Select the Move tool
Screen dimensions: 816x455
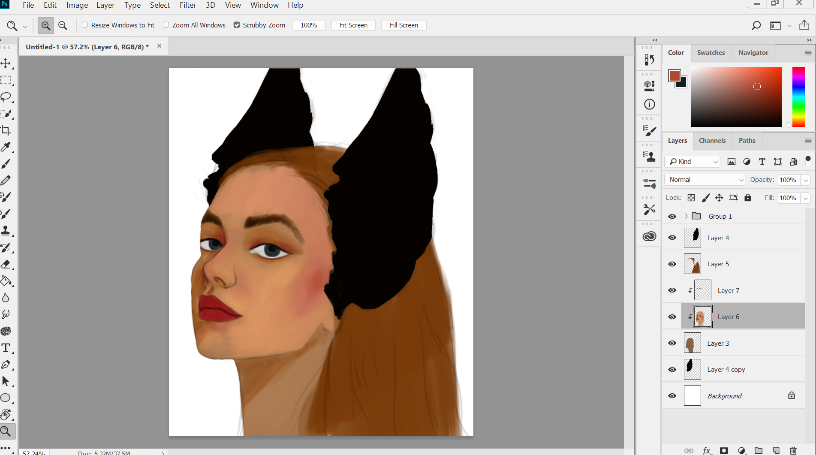[x=6, y=63]
